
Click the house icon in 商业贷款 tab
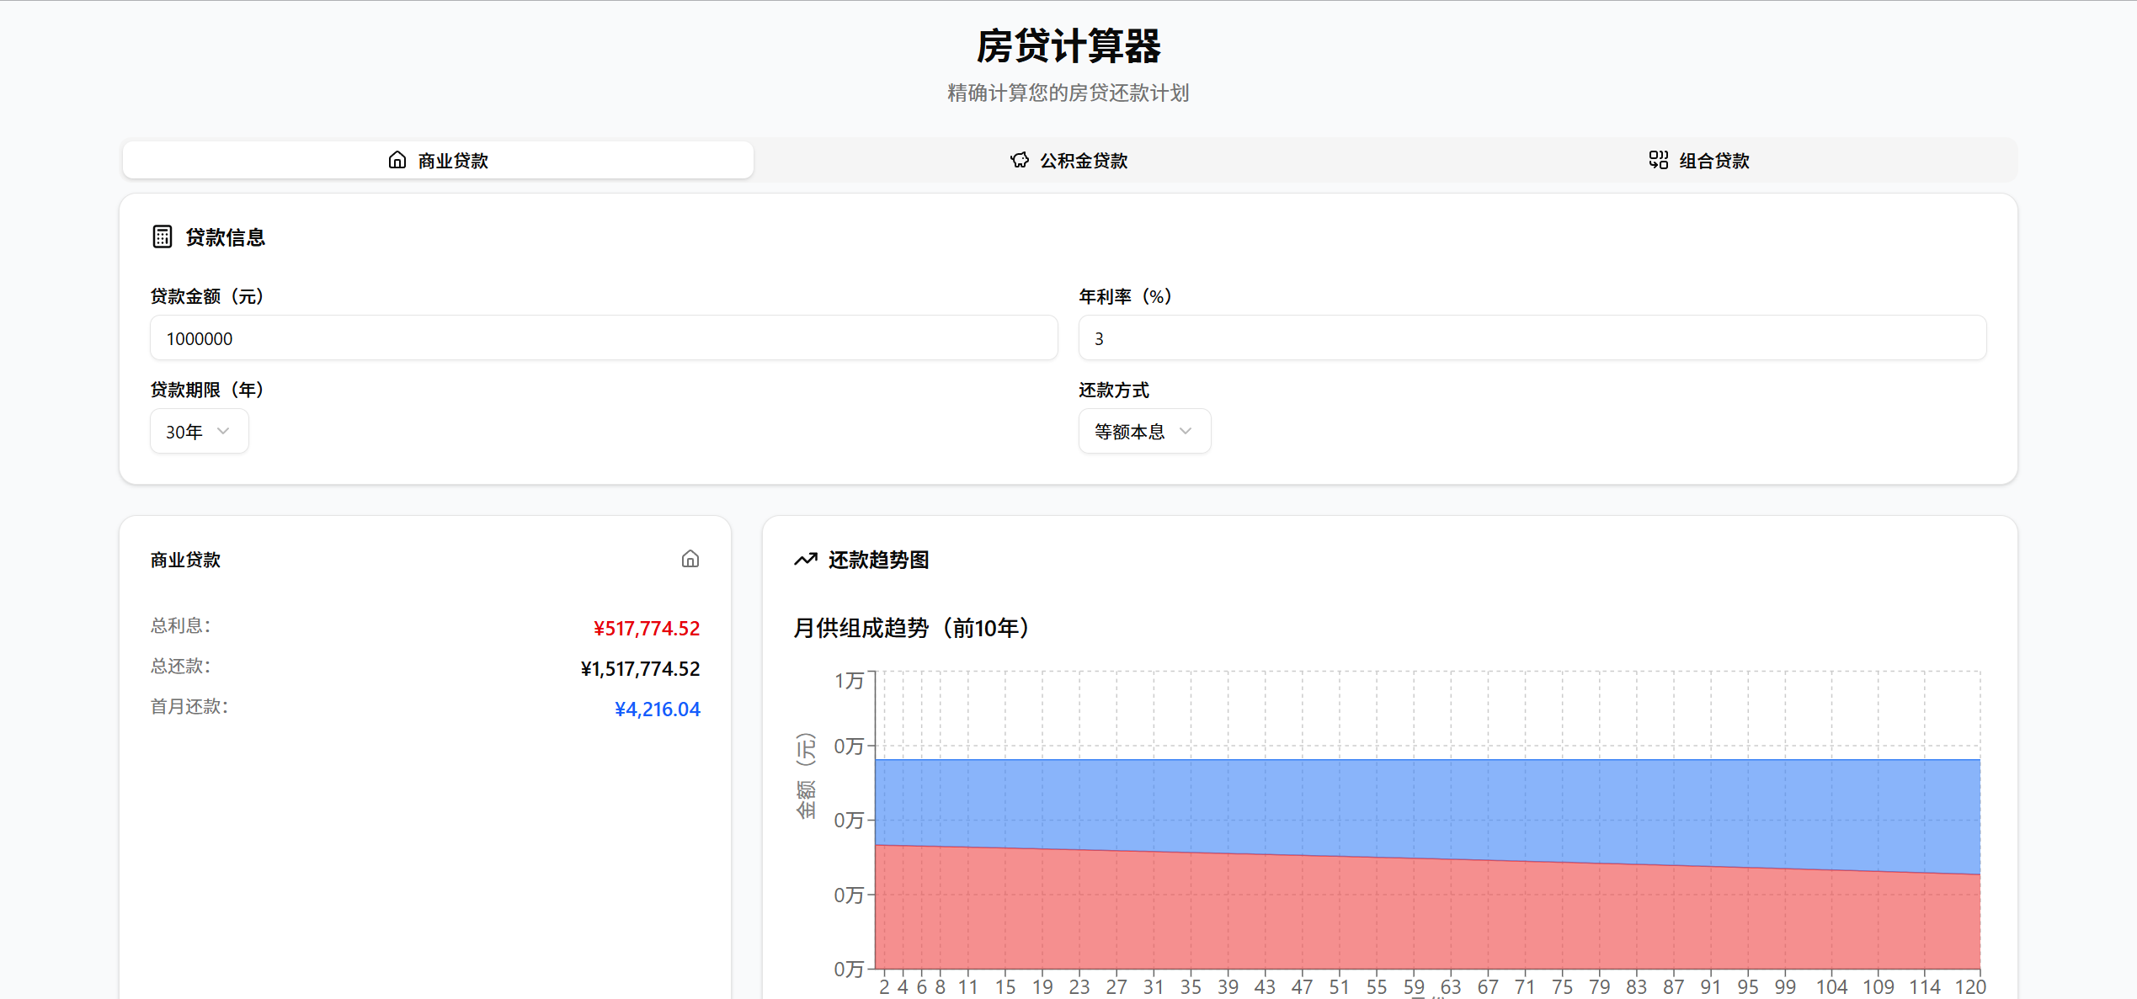click(397, 160)
